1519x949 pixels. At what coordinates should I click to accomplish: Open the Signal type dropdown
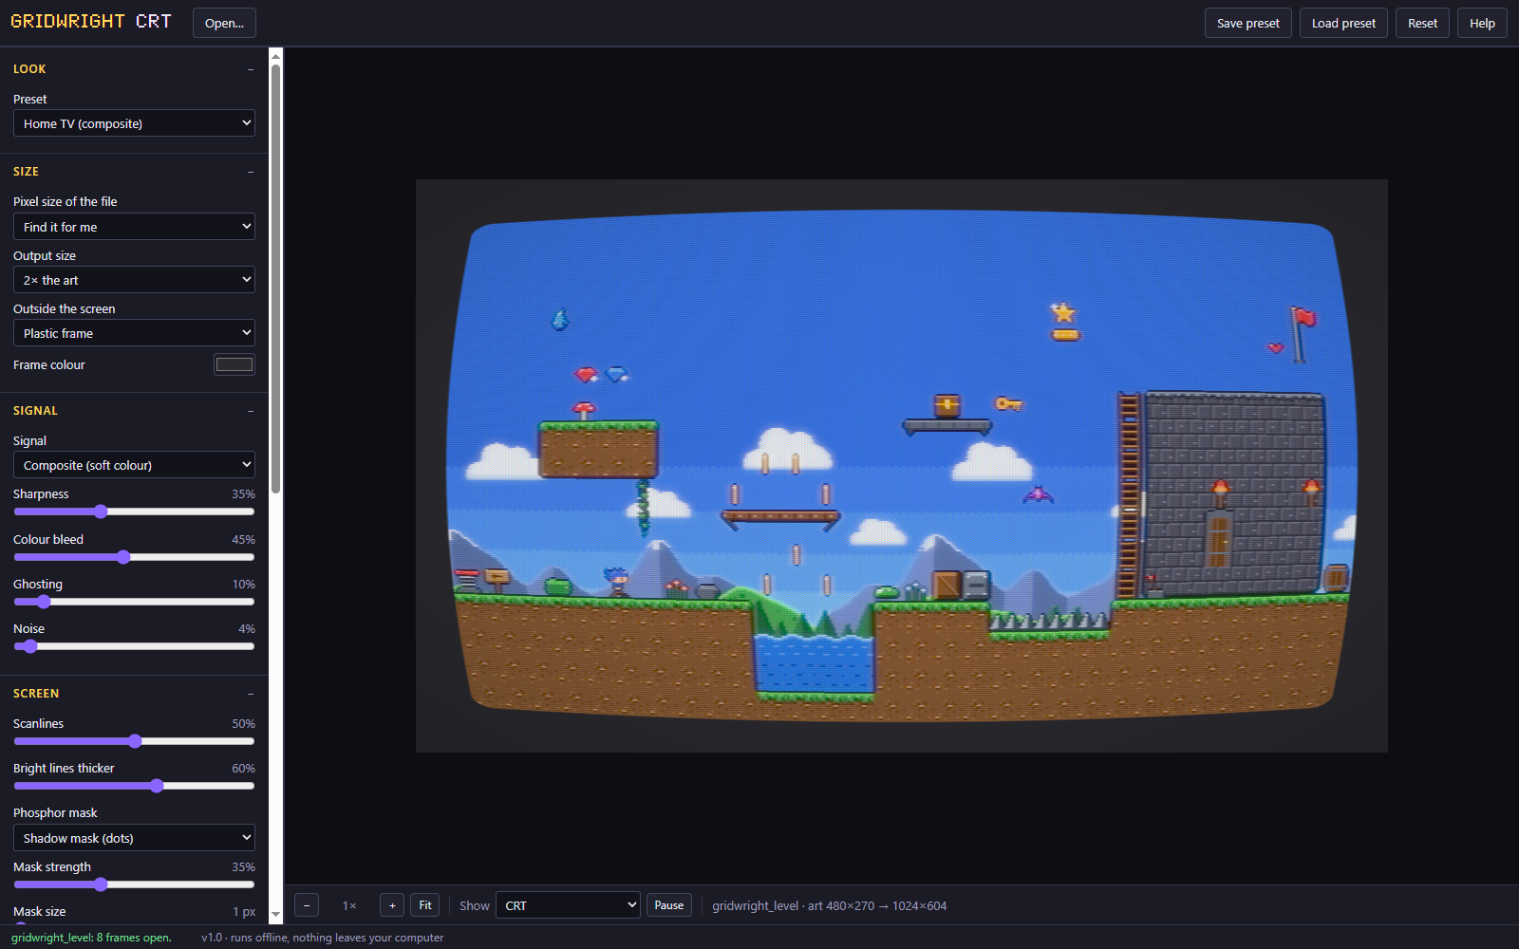[x=134, y=465]
